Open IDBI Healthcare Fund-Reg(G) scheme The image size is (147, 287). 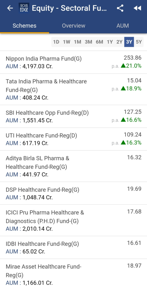click(73, 247)
